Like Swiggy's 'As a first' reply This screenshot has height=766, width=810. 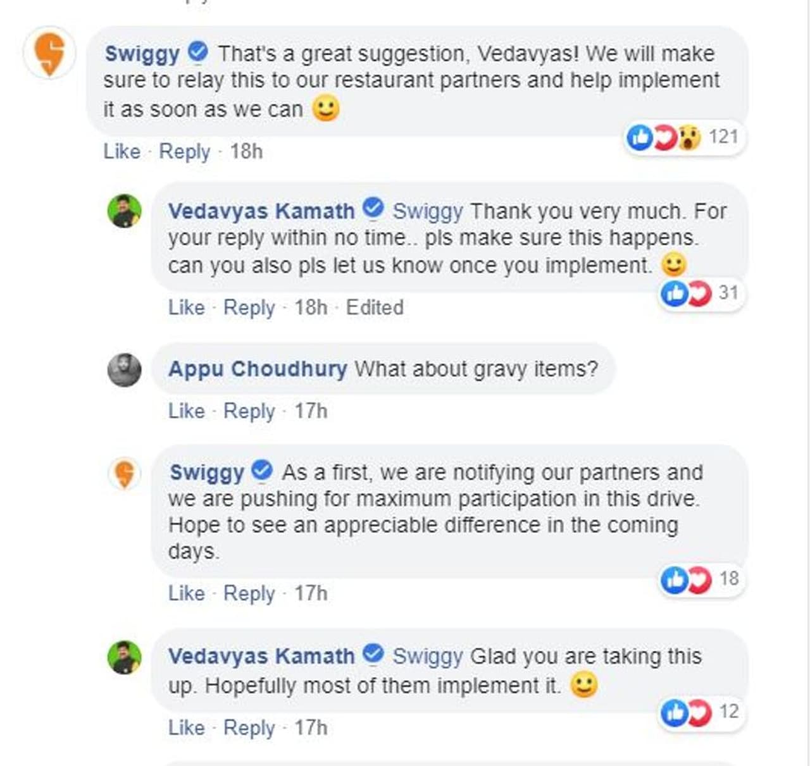tap(186, 593)
